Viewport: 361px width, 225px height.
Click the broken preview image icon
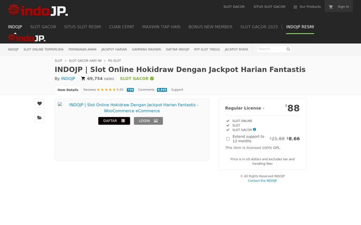pos(60,104)
